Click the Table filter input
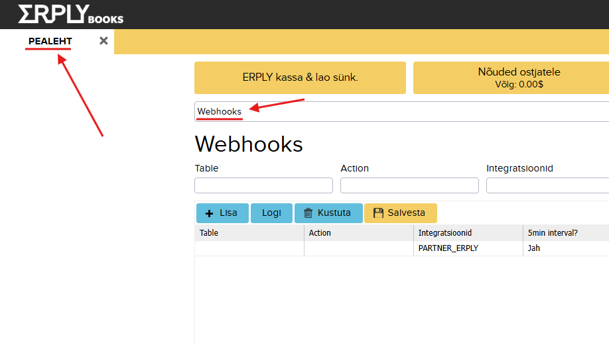The width and height of the screenshot is (609, 345). (x=263, y=185)
